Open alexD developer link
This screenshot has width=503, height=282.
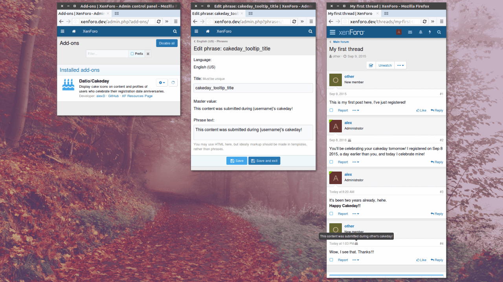point(101,96)
